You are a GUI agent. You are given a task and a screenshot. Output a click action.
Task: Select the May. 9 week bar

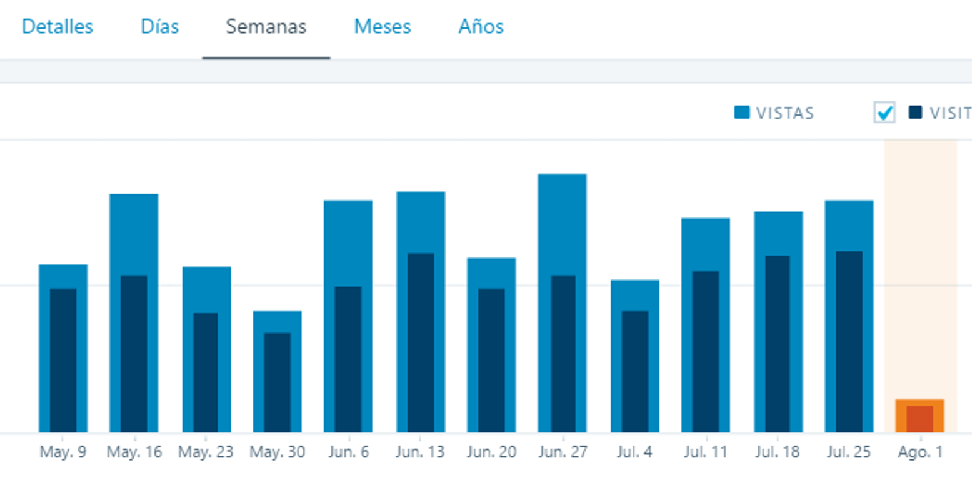click(63, 350)
